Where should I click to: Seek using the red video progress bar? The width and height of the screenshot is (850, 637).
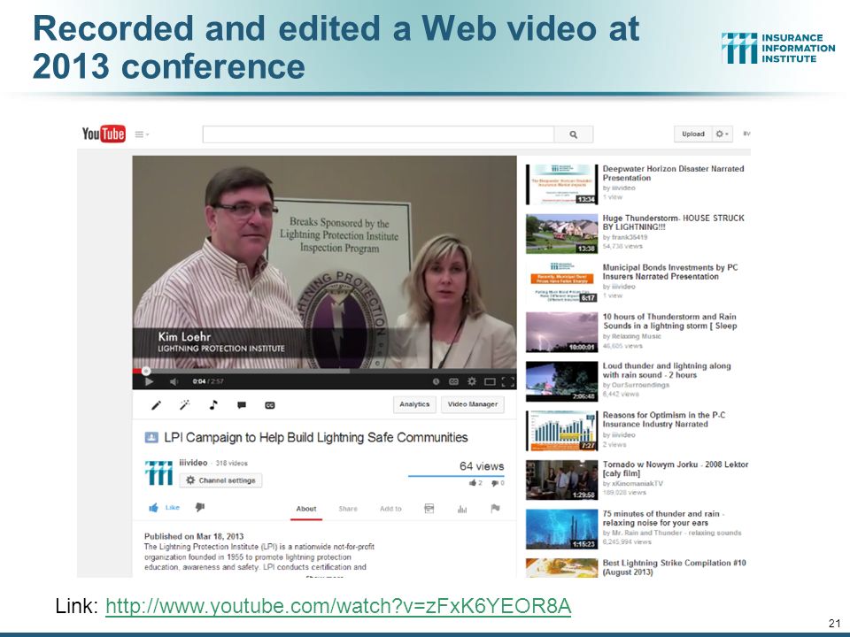324,371
